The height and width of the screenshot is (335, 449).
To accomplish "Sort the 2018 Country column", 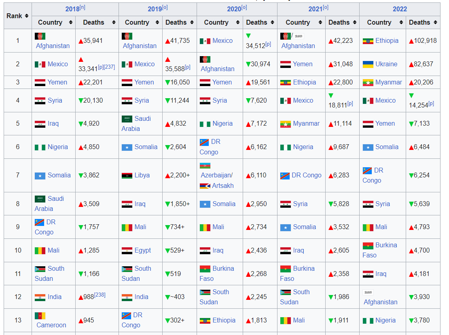I will tap(71, 22).
